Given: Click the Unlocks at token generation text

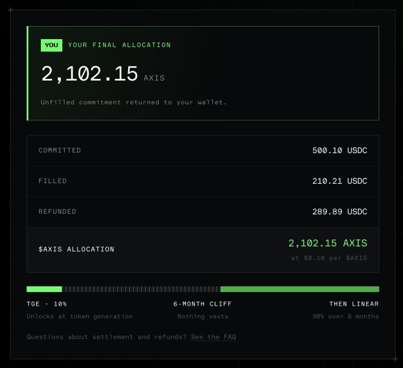Looking at the screenshot, I should 79,316.
